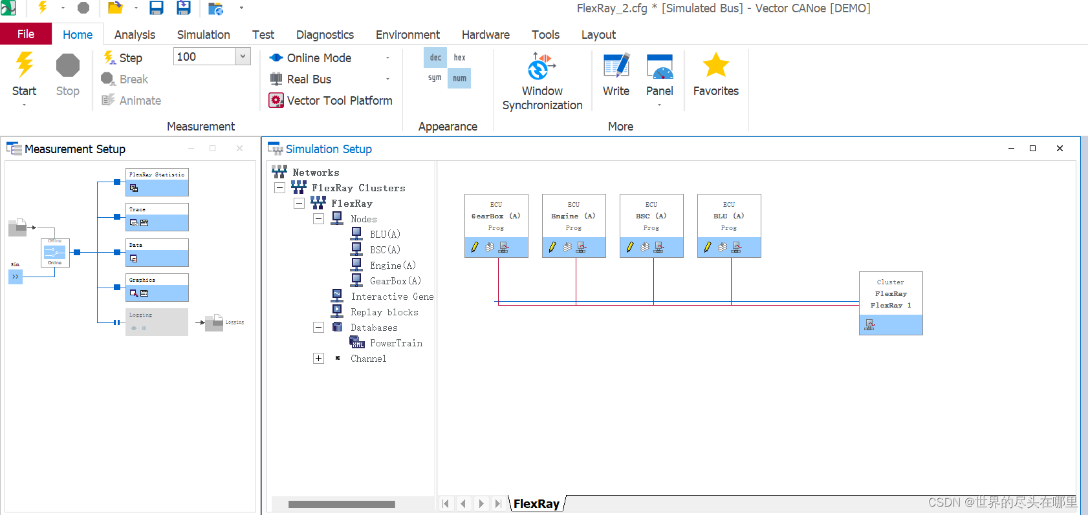Click the pencil edit icon on GearBox ECU
Screen dimensions: 1088x515
pos(475,247)
